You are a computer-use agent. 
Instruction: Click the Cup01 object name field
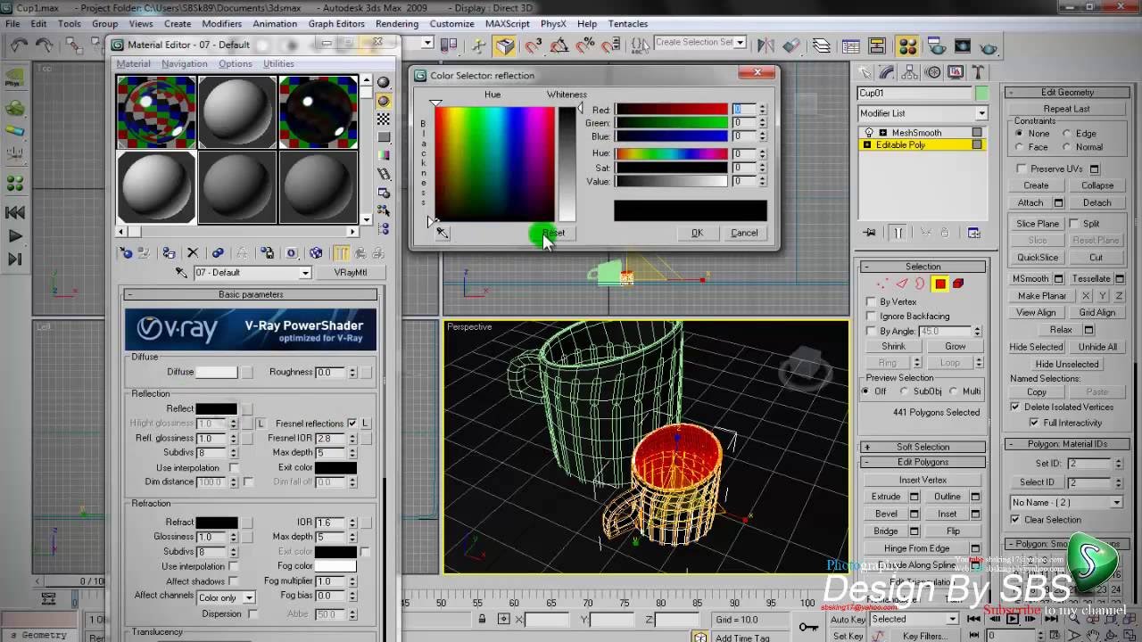pos(914,93)
